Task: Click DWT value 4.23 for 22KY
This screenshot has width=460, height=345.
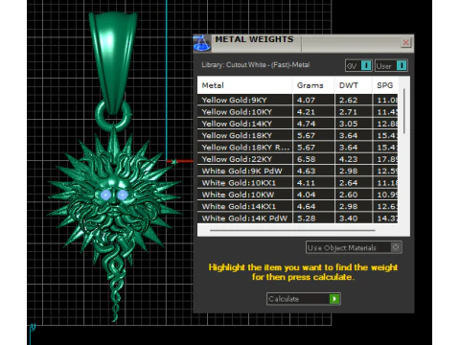Action: point(348,159)
